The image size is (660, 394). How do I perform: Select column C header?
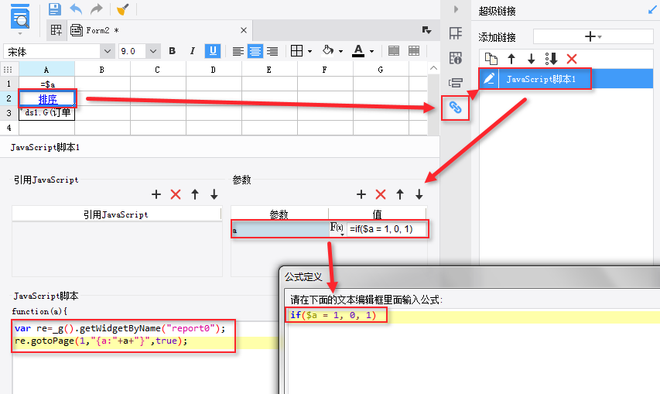coord(157,70)
